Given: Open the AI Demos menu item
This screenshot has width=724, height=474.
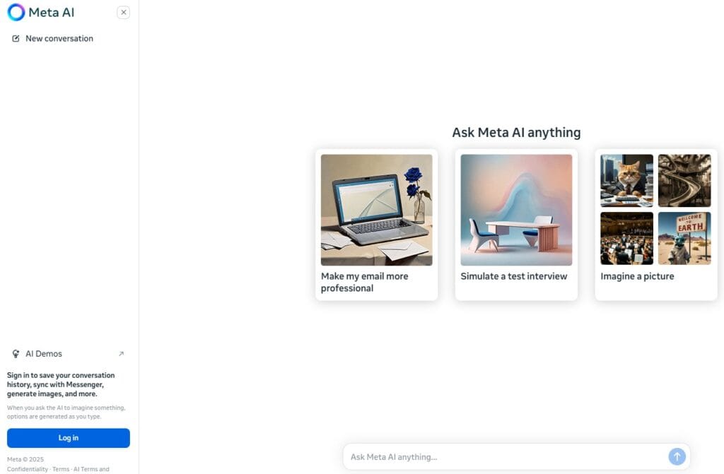Looking at the screenshot, I should click(69, 353).
